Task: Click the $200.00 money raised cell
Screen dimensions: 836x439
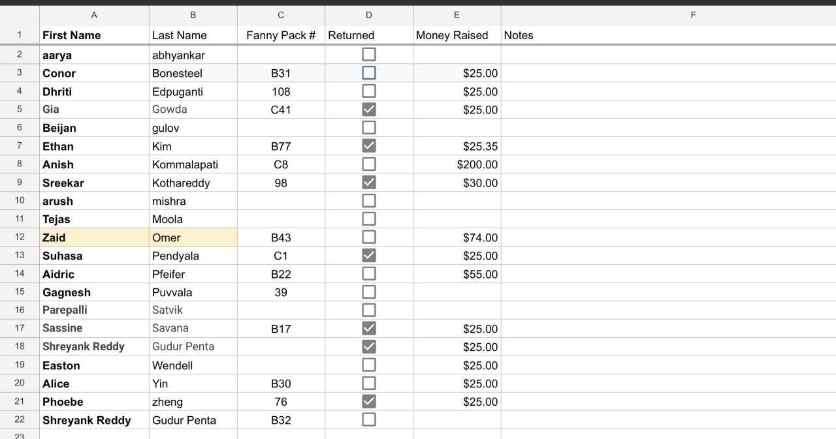Action: 457,164
